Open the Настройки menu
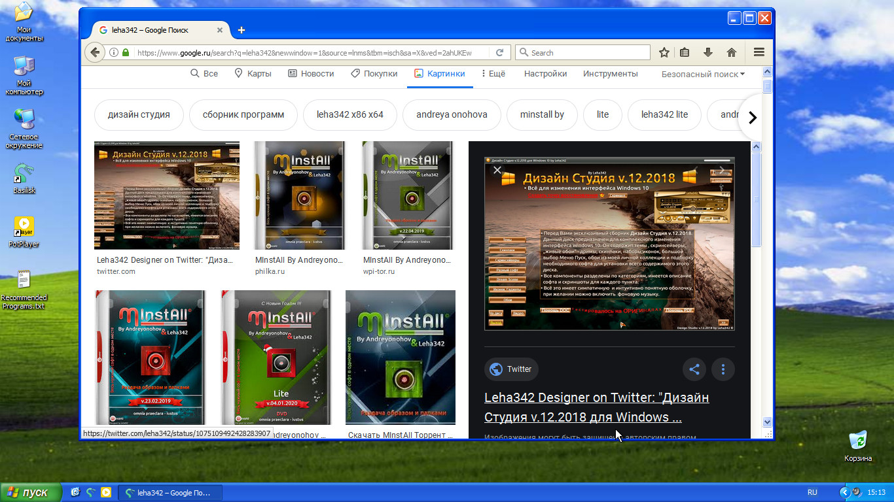This screenshot has width=894, height=502. [545, 74]
